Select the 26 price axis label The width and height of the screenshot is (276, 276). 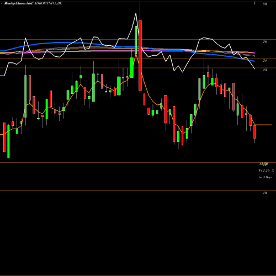click(264, 42)
